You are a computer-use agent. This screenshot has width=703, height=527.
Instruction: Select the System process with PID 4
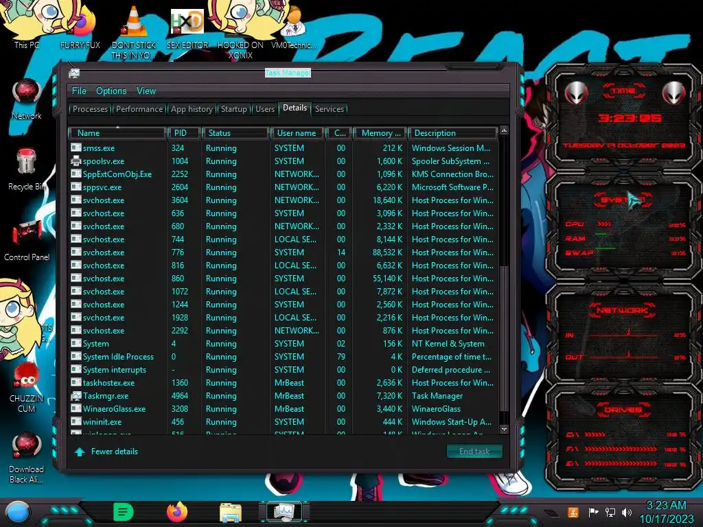click(x=284, y=344)
